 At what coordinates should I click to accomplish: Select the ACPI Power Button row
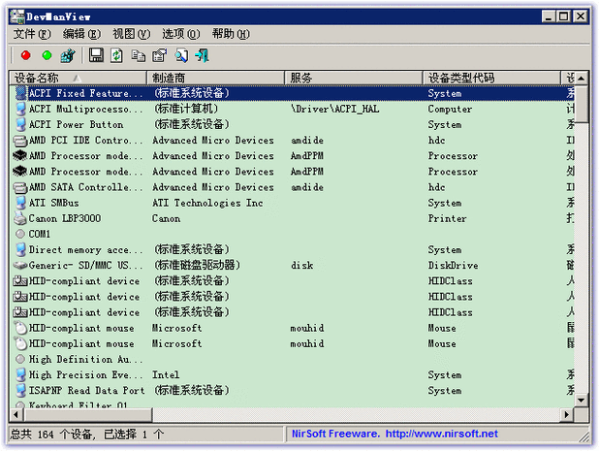tap(293, 124)
